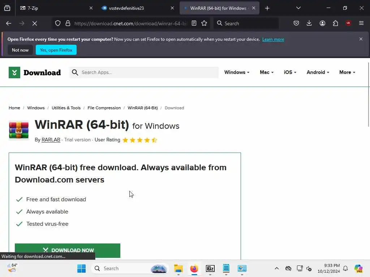Open uBlock Origin extension icon
The width and height of the screenshot is (370, 277).
coord(348,23)
